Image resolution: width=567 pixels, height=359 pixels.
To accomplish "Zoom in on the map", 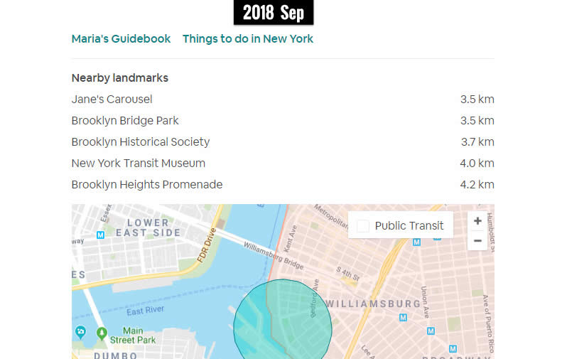I will coord(477,221).
